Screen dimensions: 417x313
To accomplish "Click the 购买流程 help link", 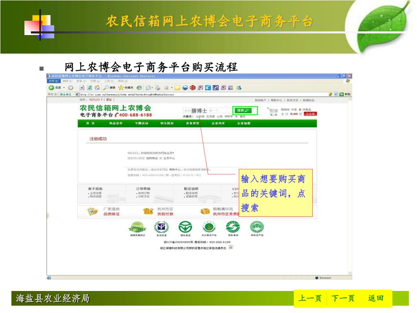I will (96, 196).
